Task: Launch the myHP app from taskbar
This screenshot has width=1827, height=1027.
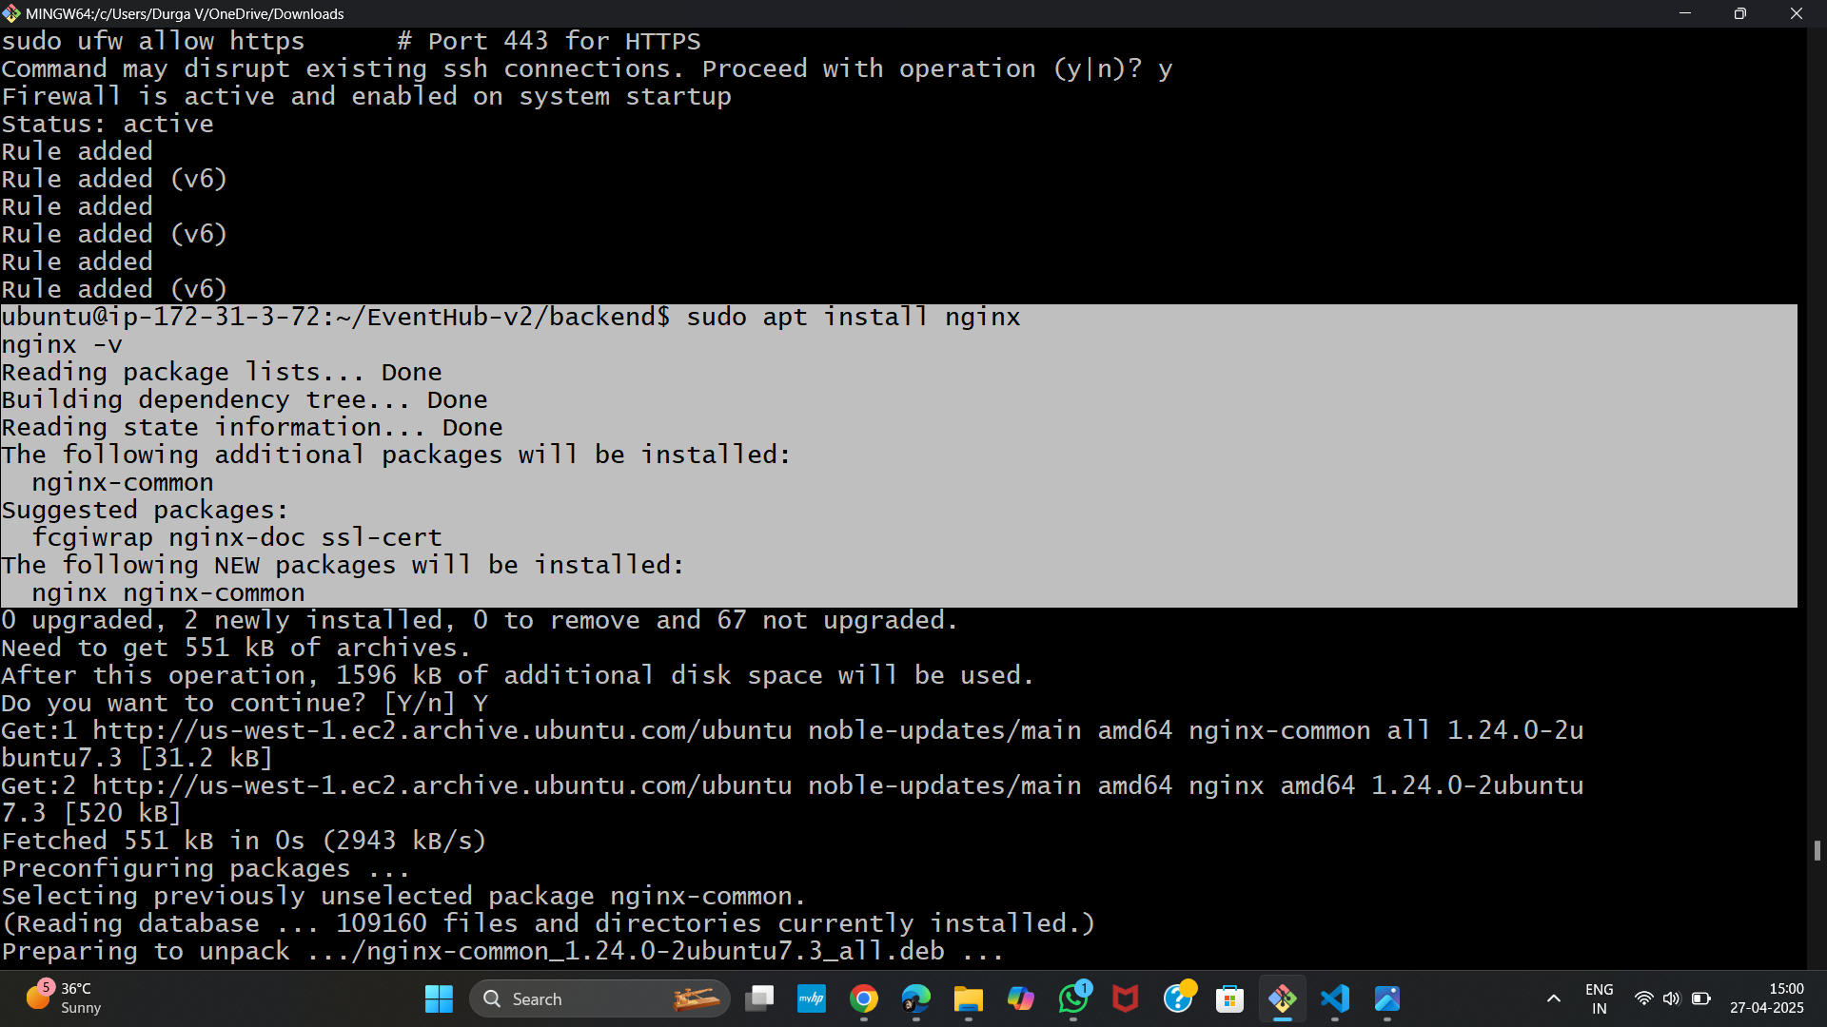Action: click(x=812, y=998)
